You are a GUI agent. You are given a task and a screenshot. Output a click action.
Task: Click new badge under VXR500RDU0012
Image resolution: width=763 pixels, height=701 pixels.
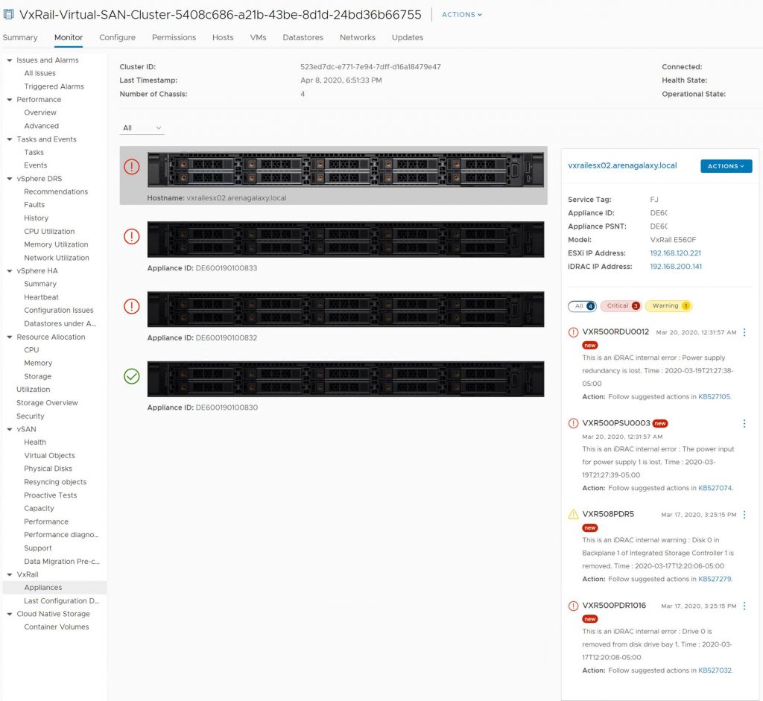(590, 346)
